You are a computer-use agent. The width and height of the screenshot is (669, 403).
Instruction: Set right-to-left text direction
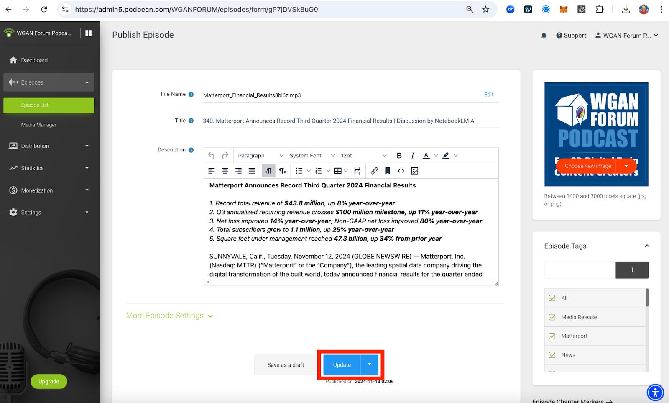[283, 171]
